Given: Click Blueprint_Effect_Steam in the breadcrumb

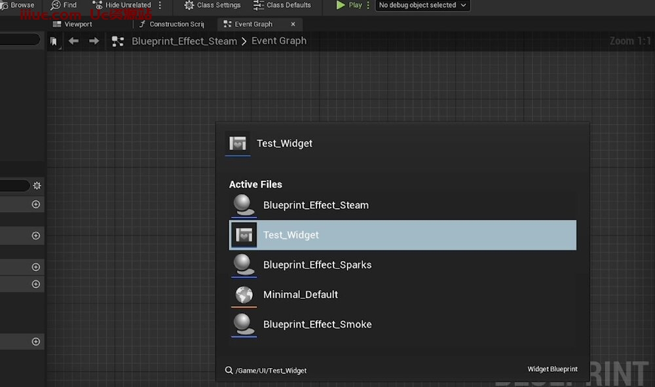Looking at the screenshot, I should pyautogui.click(x=184, y=41).
